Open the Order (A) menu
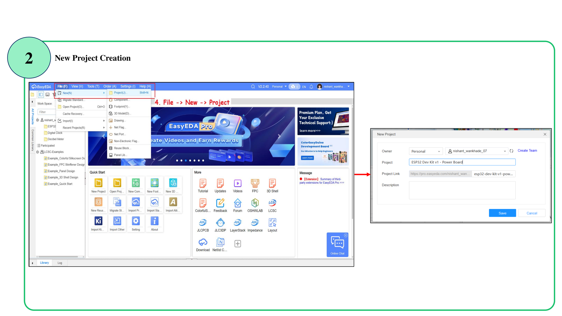The height and width of the screenshot is (316, 562). click(x=110, y=87)
